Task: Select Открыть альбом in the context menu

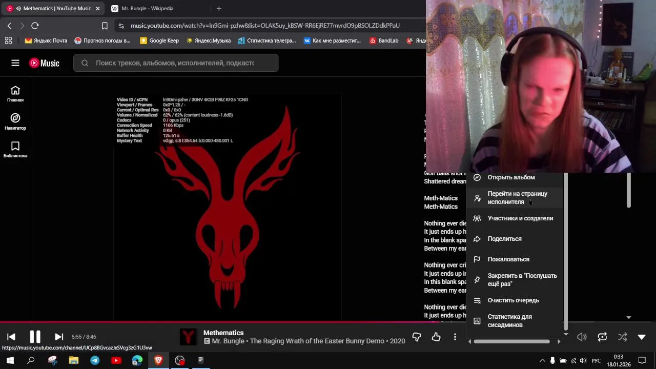Action: click(515, 177)
